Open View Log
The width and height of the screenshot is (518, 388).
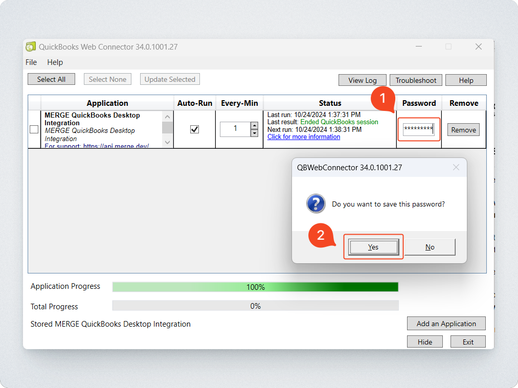point(363,80)
